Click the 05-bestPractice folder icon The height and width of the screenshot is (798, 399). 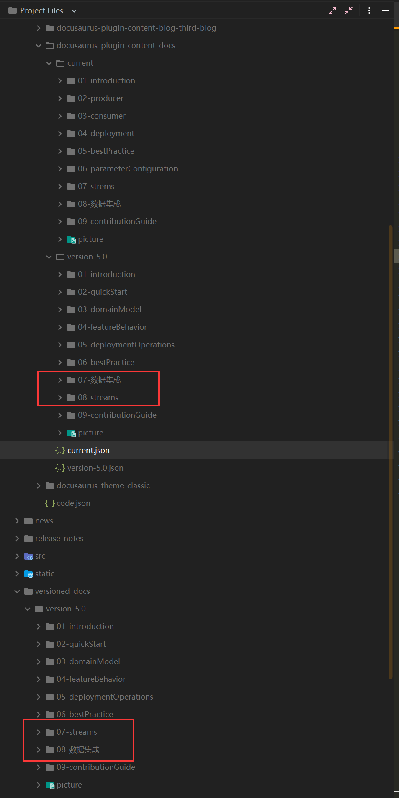(71, 151)
